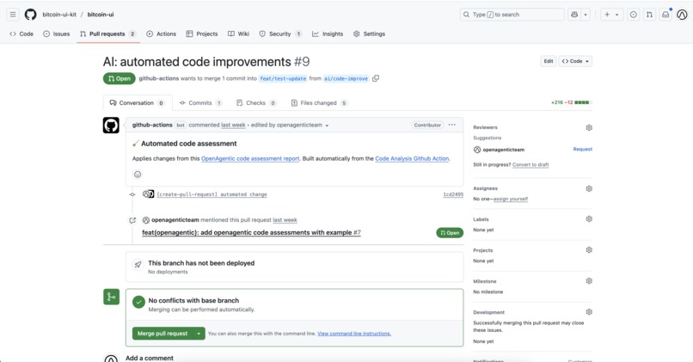Open the Insights tab
Viewport: 693px width, 362px height.
tap(328, 34)
